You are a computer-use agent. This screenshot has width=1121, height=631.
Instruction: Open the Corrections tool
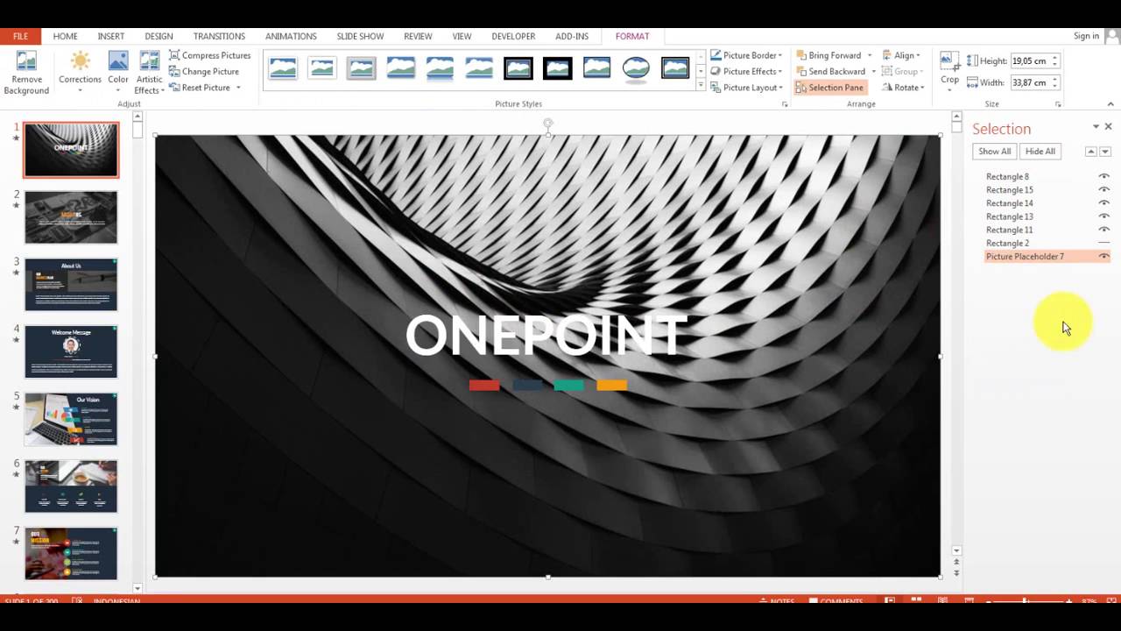(80, 72)
